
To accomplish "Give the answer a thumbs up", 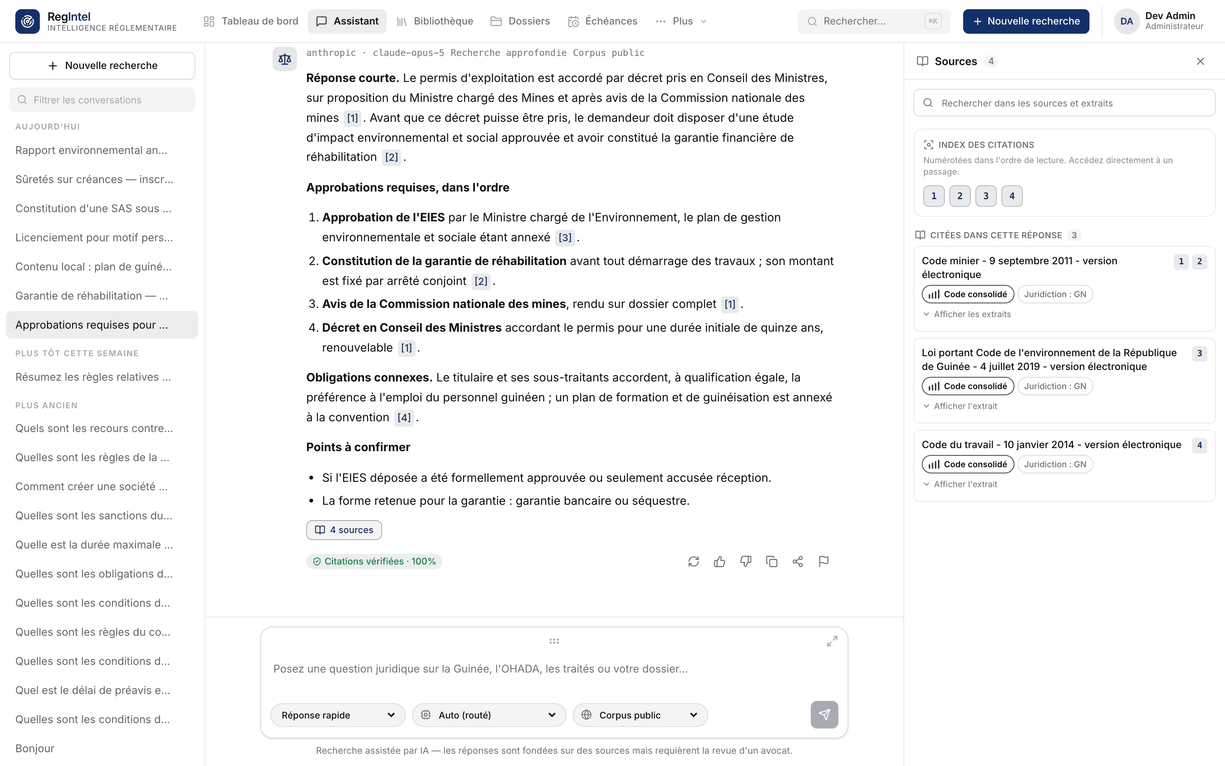I will click(719, 561).
